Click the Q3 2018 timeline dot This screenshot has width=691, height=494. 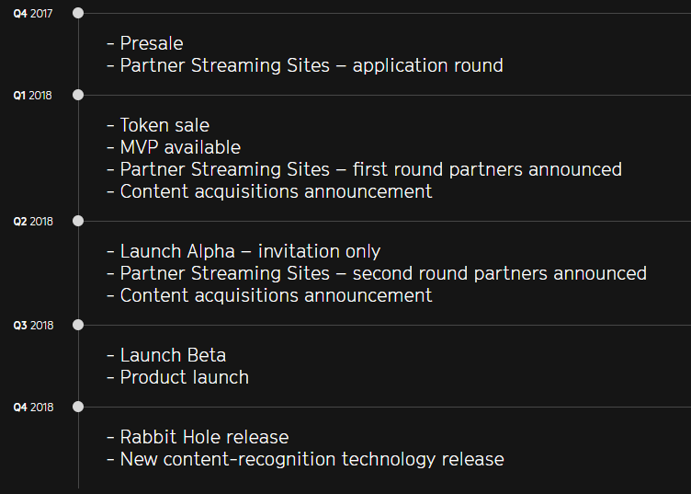pos(78,325)
